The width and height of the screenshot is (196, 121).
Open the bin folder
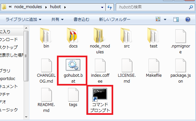(x=46, y=36)
